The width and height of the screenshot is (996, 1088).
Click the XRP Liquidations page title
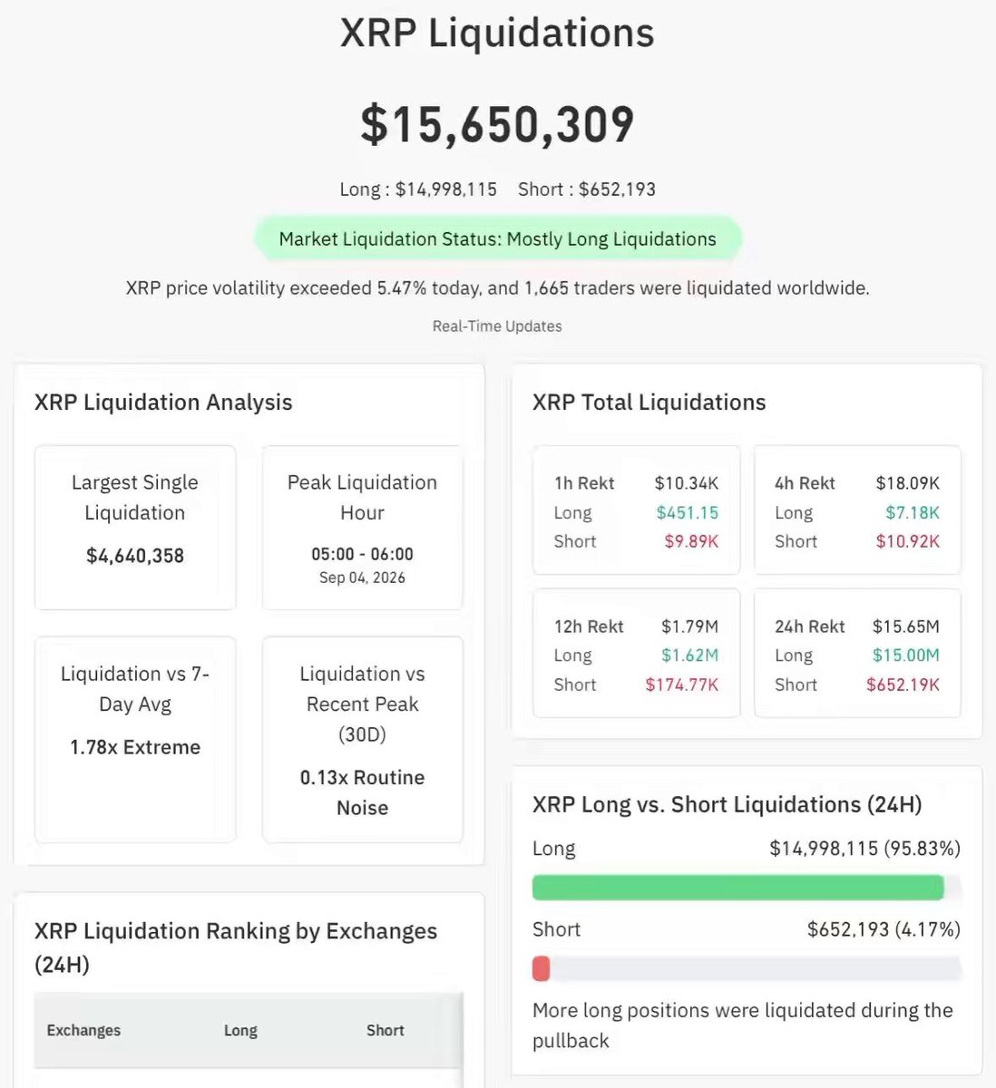click(x=497, y=34)
